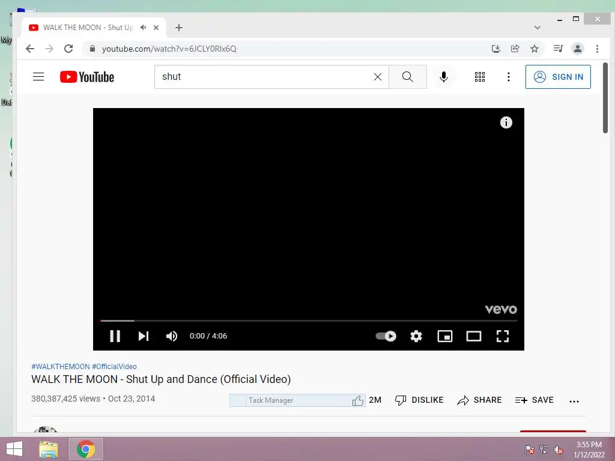Seek on the video progress bar
This screenshot has height=461, width=615.
click(308, 321)
